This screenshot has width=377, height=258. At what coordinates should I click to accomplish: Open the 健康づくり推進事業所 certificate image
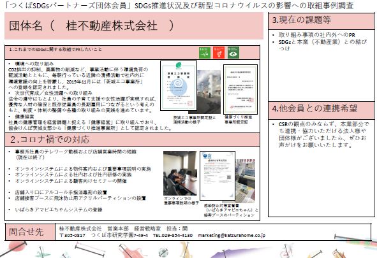240,90
